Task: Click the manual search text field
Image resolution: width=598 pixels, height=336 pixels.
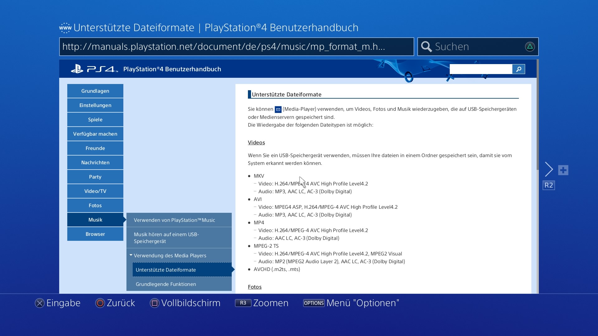Action: (x=481, y=69)
